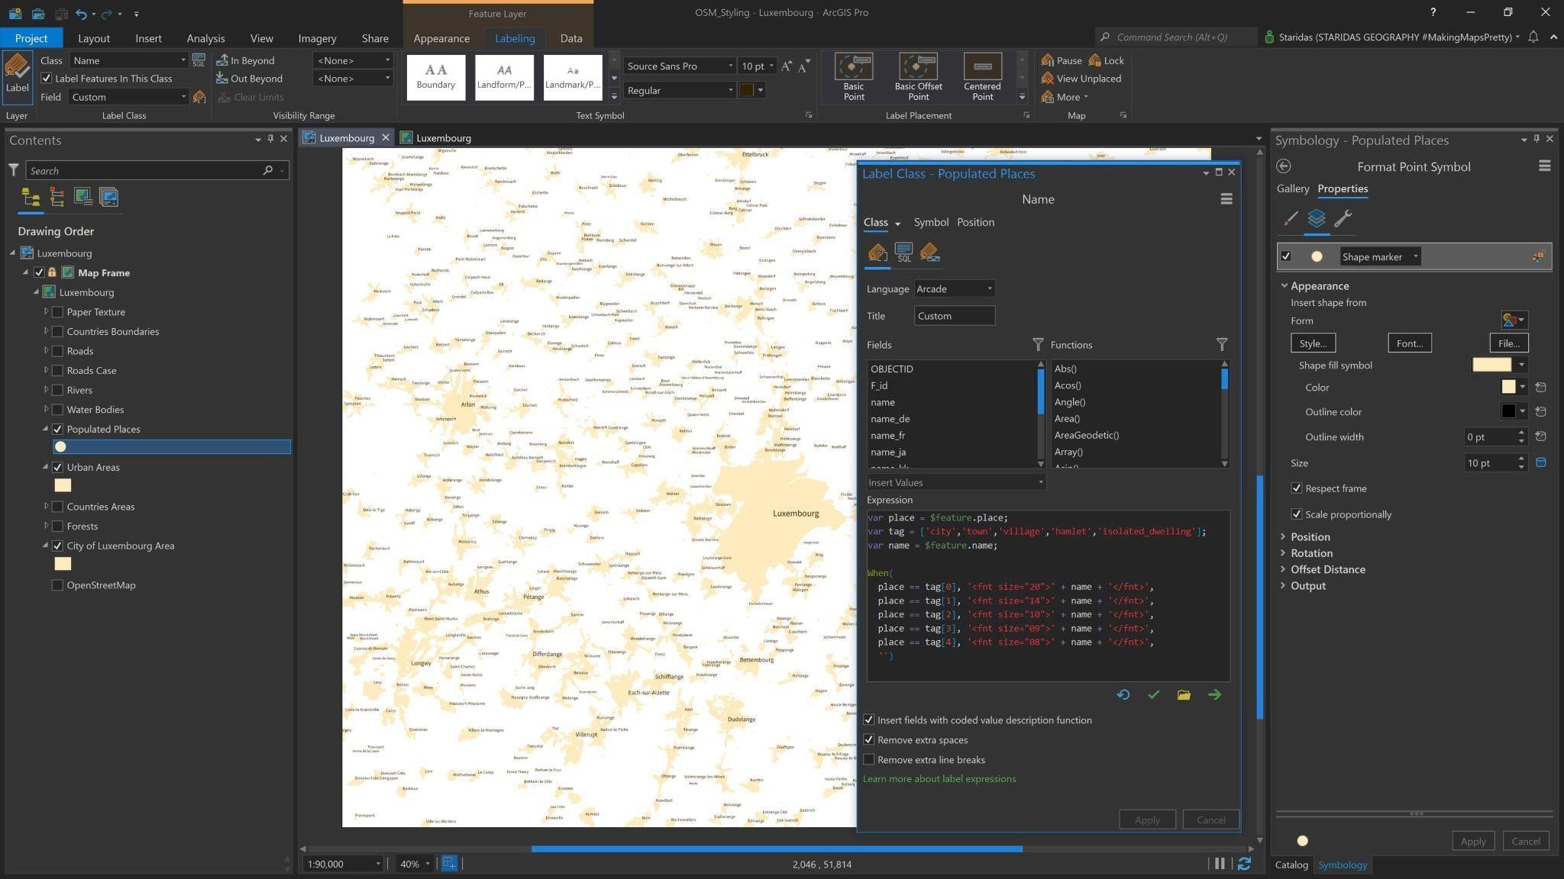Open Learn more about label expressions link
This screenshot has height=879, width=1564.
[x=939, y=779]
